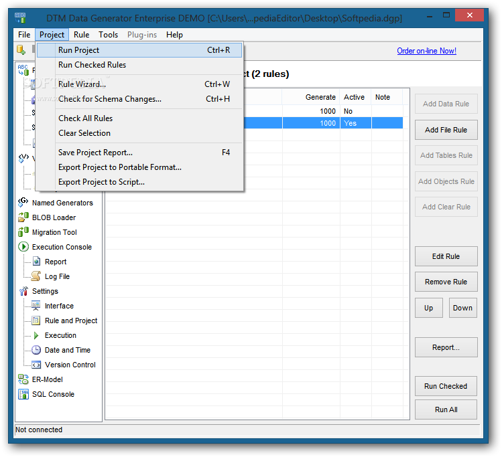This screenshot has width=502, height=457.
Task: Click the Remove Rule button
Action: point(446,282)
